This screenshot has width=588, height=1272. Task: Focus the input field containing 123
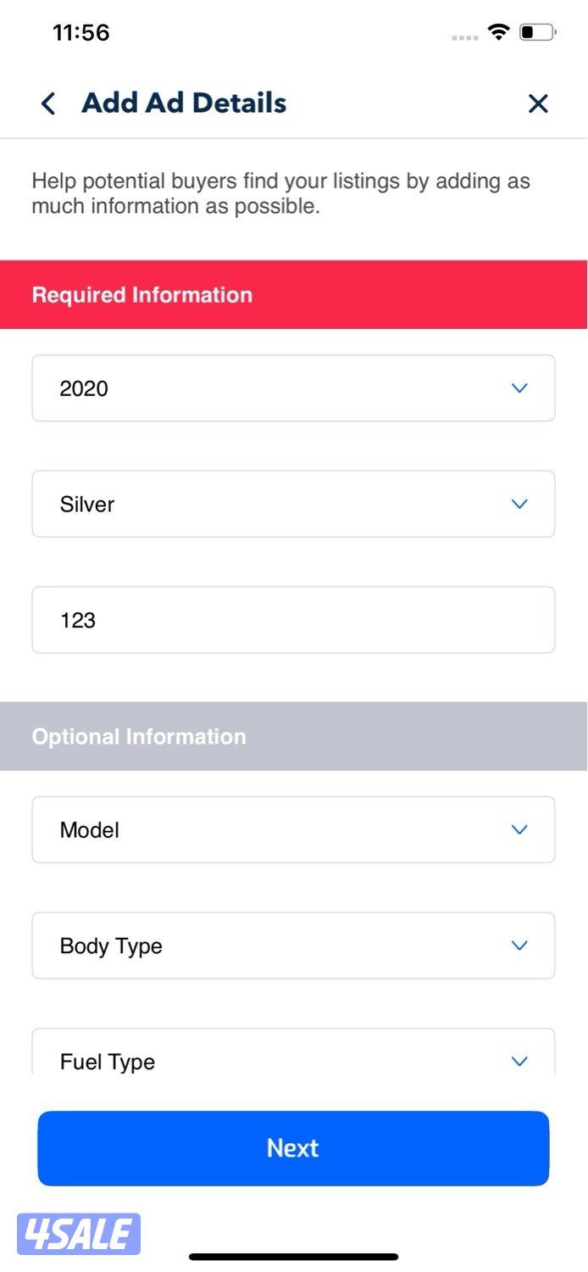(x=293, y=621)
